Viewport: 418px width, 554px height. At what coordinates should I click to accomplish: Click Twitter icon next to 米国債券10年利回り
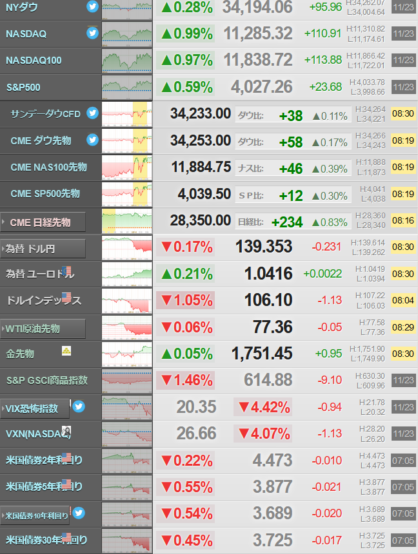pyautogui.click(x=79, y=513)
